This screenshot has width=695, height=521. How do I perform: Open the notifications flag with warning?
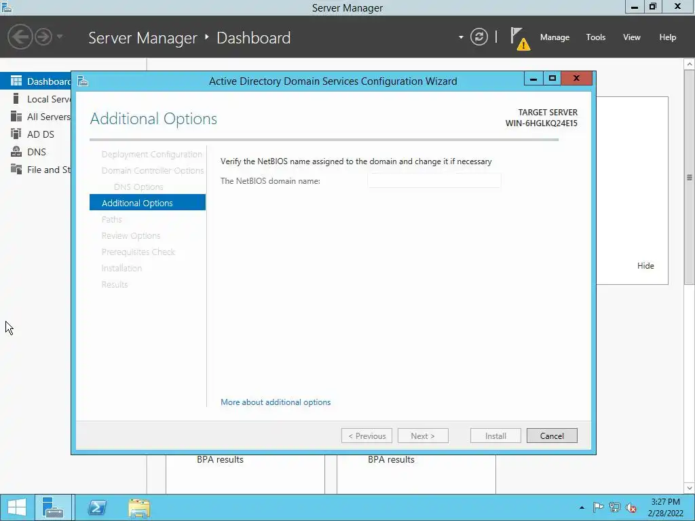click(519, 39)
